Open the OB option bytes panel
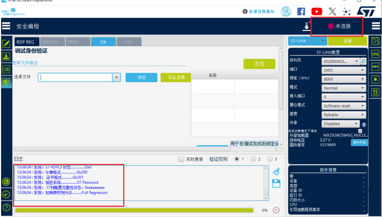The image size is (382, 217). (6, 69)
